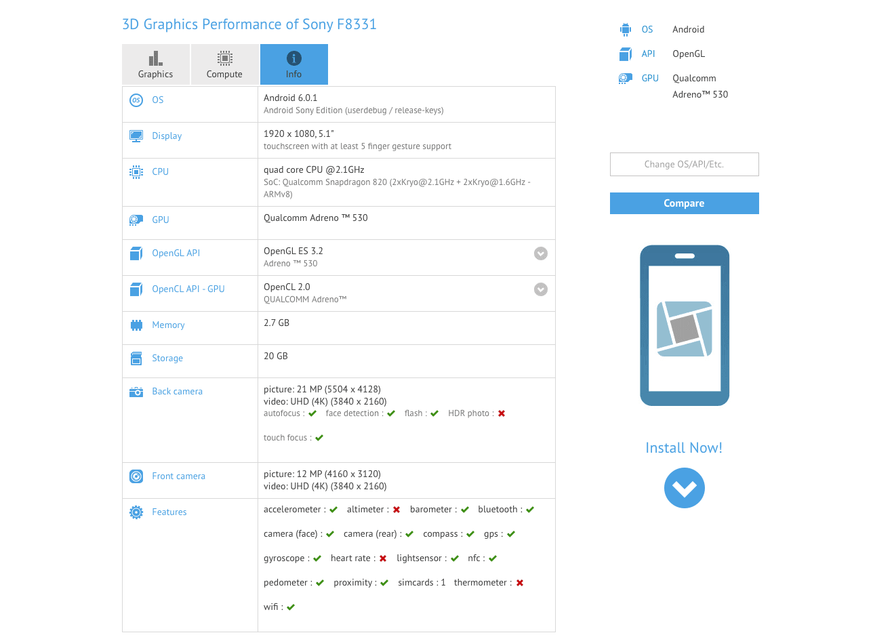Click the phone illustration image

point(685,325)
